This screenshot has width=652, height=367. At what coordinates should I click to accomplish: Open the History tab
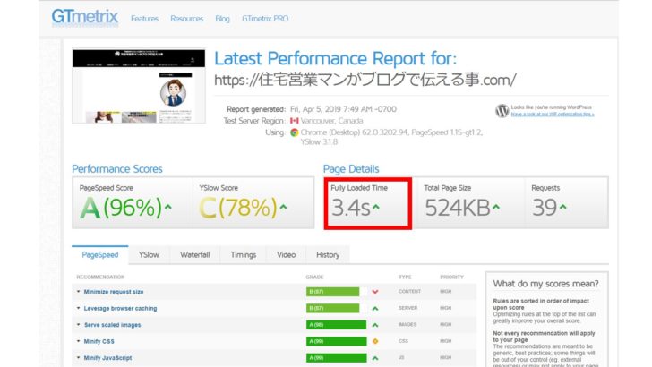coord(328,255)
